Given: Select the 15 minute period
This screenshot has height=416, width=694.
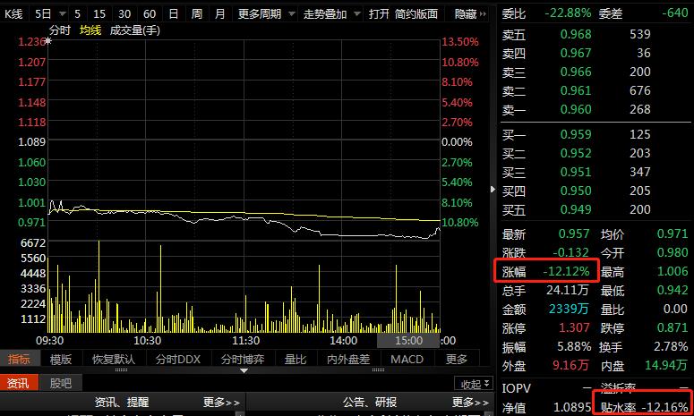Looking at the screenshot, I should point(99,14).
